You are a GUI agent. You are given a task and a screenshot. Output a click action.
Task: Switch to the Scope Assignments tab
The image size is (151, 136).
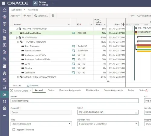pyautogui.click(x=114, y=90)
